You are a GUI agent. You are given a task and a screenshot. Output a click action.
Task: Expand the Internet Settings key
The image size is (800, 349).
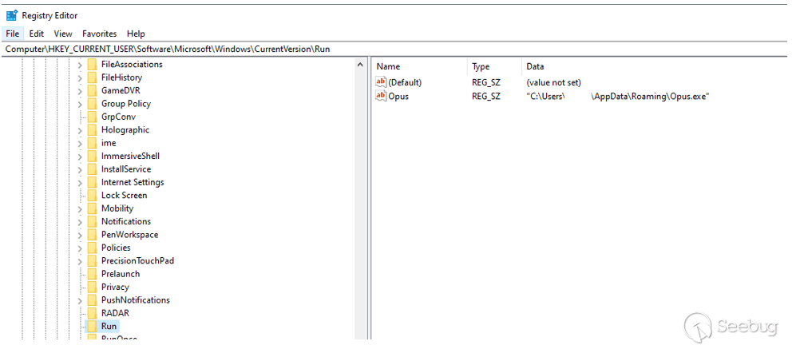(x=80, y=183)
